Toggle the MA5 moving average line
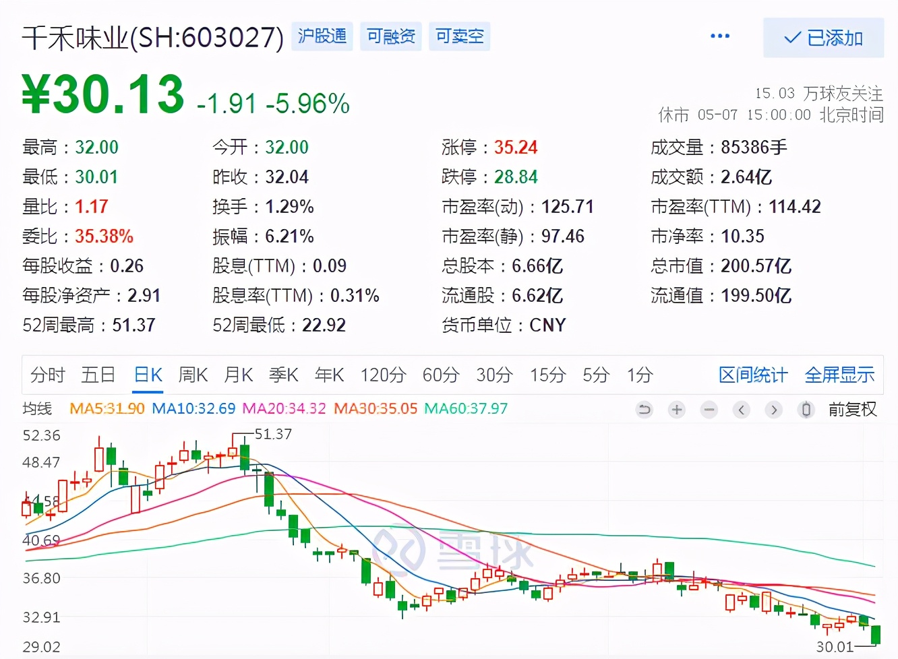The image size is (898, 659). tap(107, 408)
